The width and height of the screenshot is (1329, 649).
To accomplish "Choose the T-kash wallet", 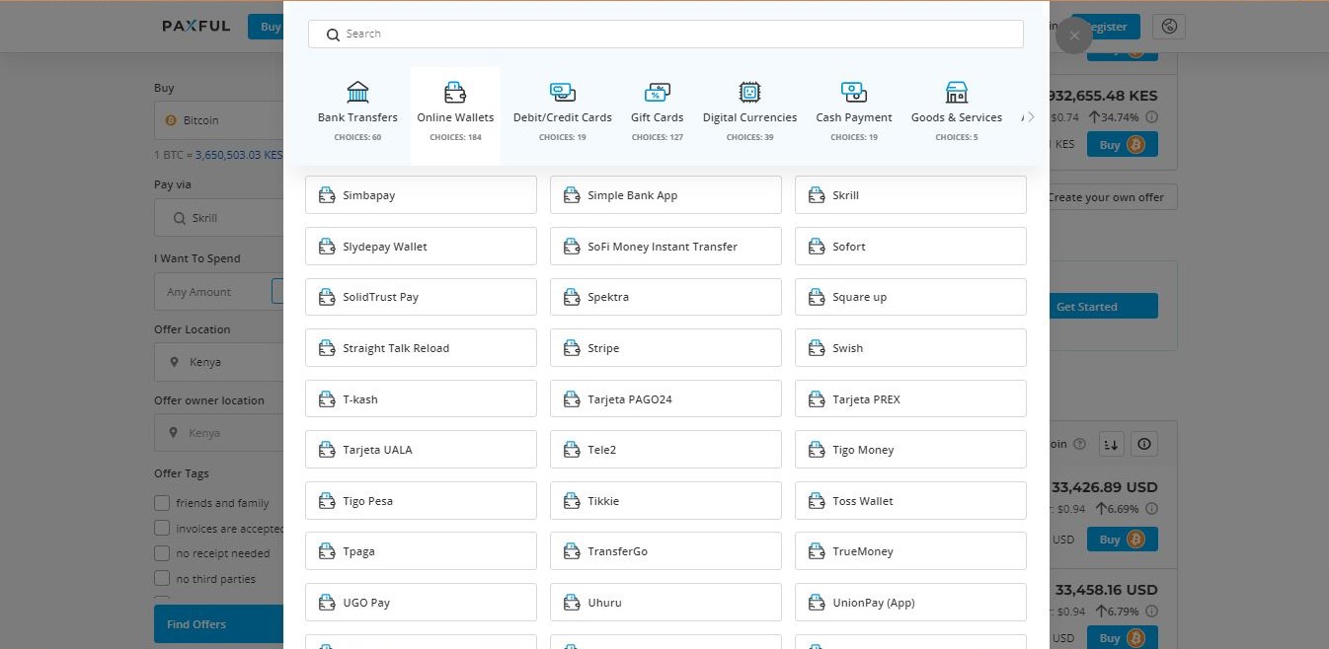I will tap(421, 399).
